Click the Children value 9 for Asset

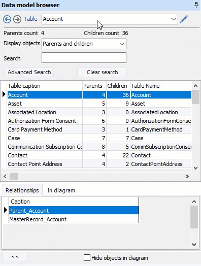pos(118,104)
